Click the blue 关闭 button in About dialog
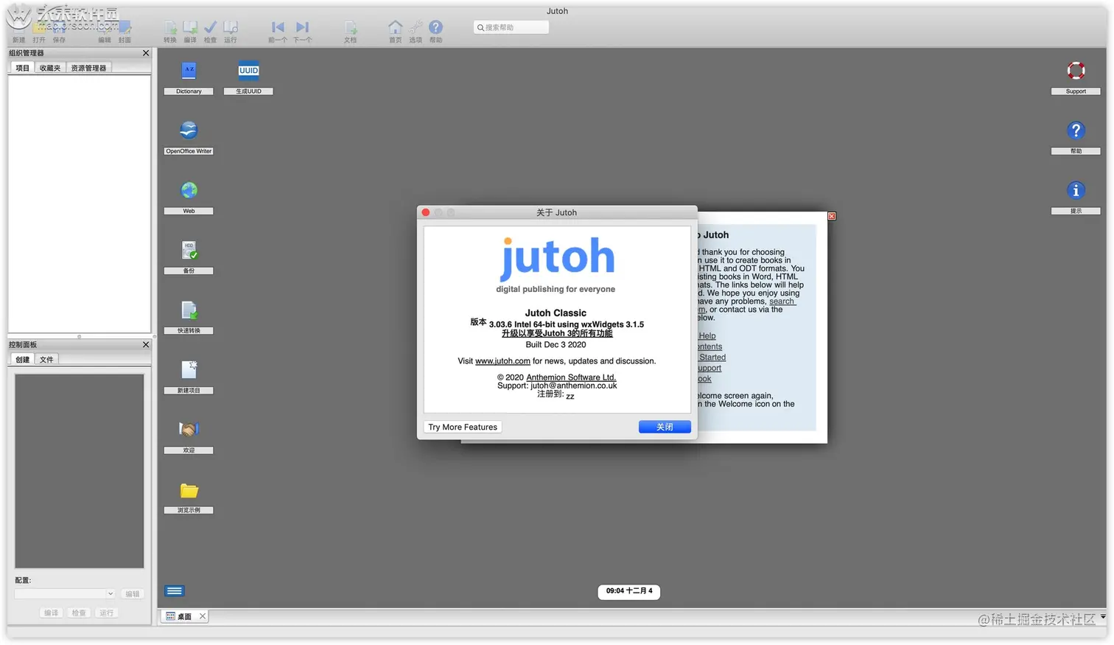 tap(665, 427)
